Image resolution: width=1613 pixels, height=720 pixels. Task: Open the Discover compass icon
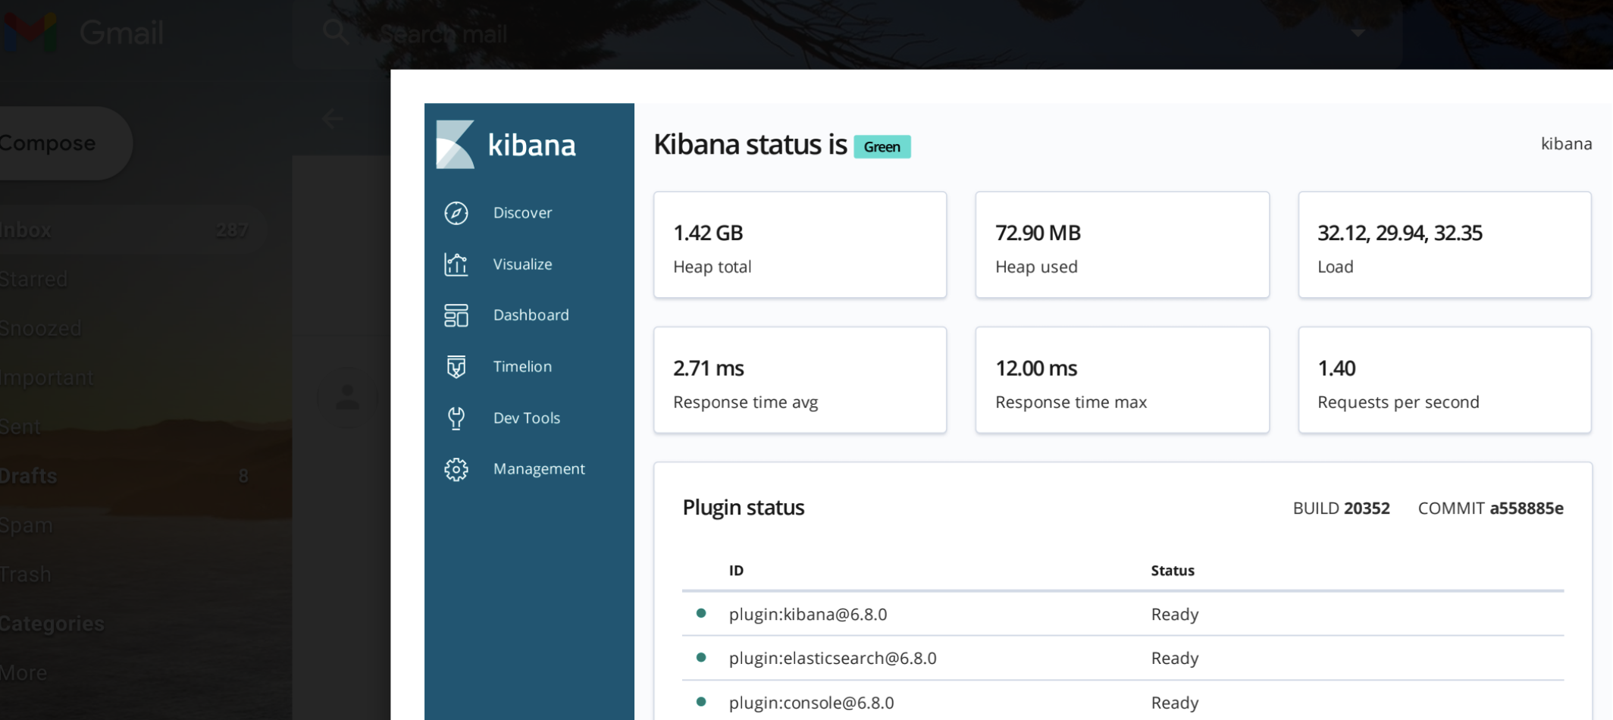point(456,213)
